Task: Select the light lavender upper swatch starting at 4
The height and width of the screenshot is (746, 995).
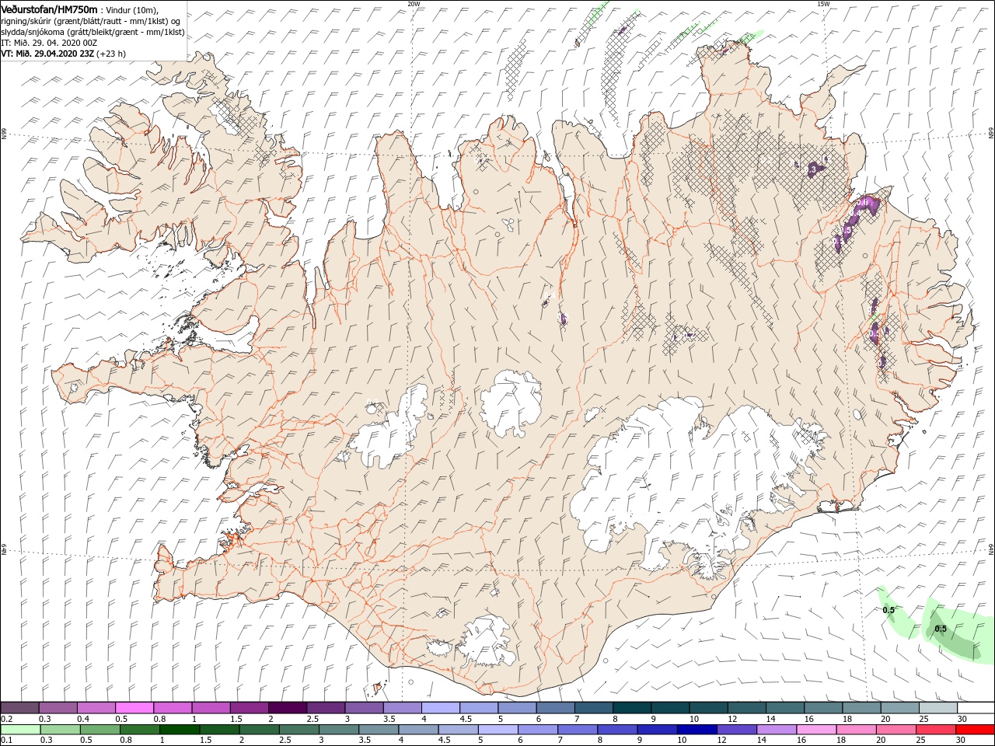Action: pos(440,708)
